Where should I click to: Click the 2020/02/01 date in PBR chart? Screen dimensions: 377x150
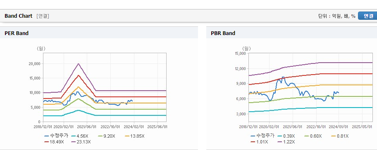point(269,127)
